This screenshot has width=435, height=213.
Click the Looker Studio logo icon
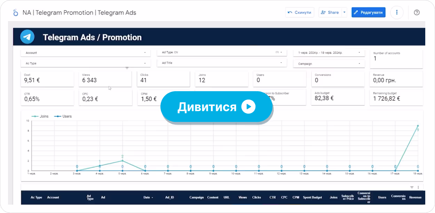pos(15,13)
